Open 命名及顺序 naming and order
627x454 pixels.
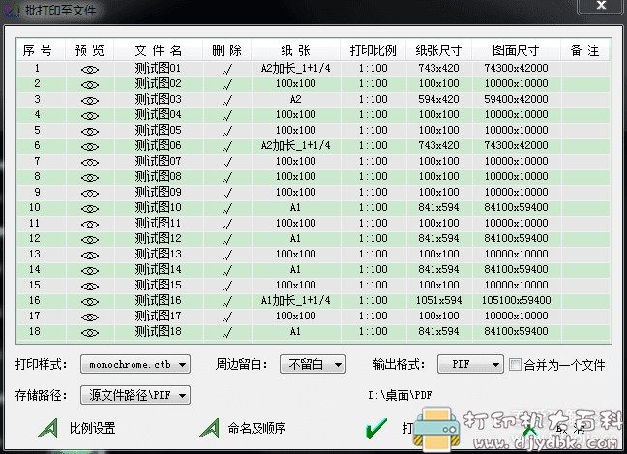[x=256, y=428]
